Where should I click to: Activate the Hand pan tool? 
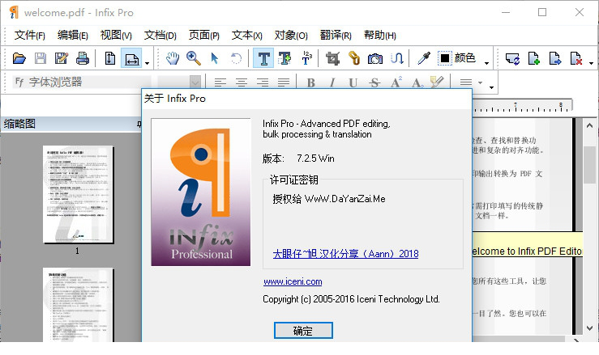[x=173, y=58]
